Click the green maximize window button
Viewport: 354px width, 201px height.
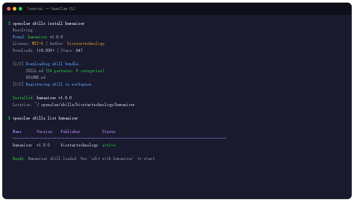pos(20,9)
